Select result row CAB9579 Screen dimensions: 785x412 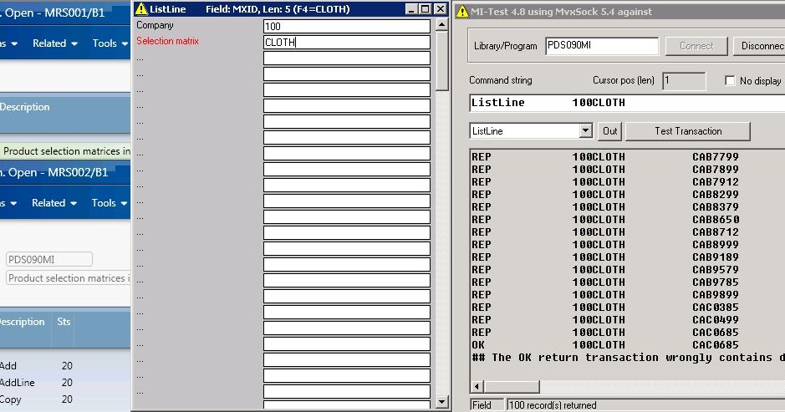click(x=628, y=269)
